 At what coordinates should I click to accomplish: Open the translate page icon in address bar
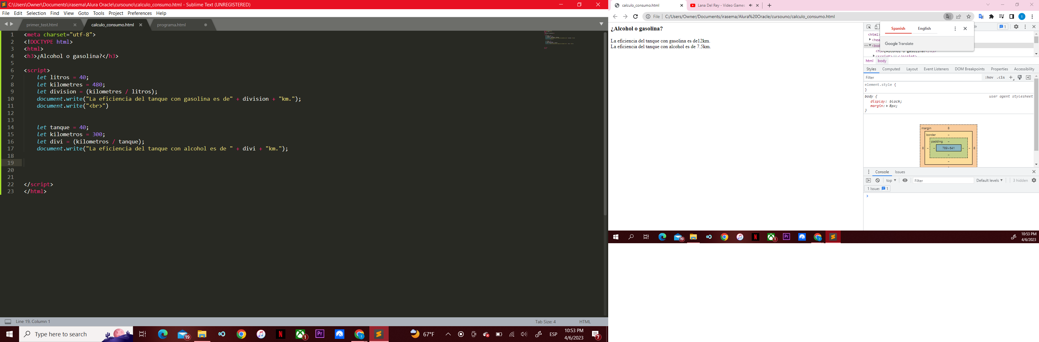point(948,16)
